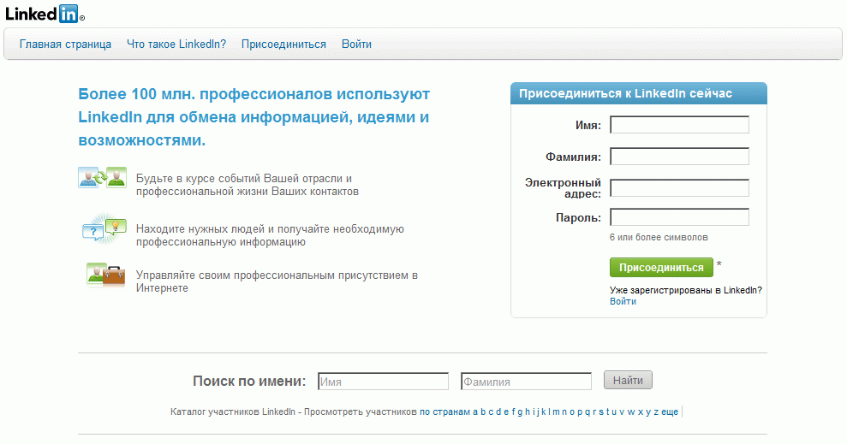The height and width of the screenshot is (444, 847).
Task: Click the LinkedIn logo
Action: pyautogui.click(x=45, y=14)
